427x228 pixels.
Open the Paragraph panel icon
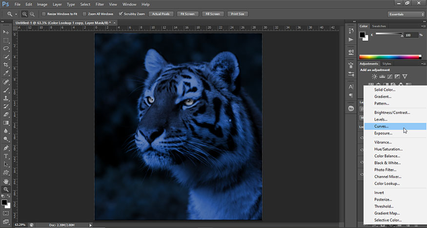pos(351,95)
